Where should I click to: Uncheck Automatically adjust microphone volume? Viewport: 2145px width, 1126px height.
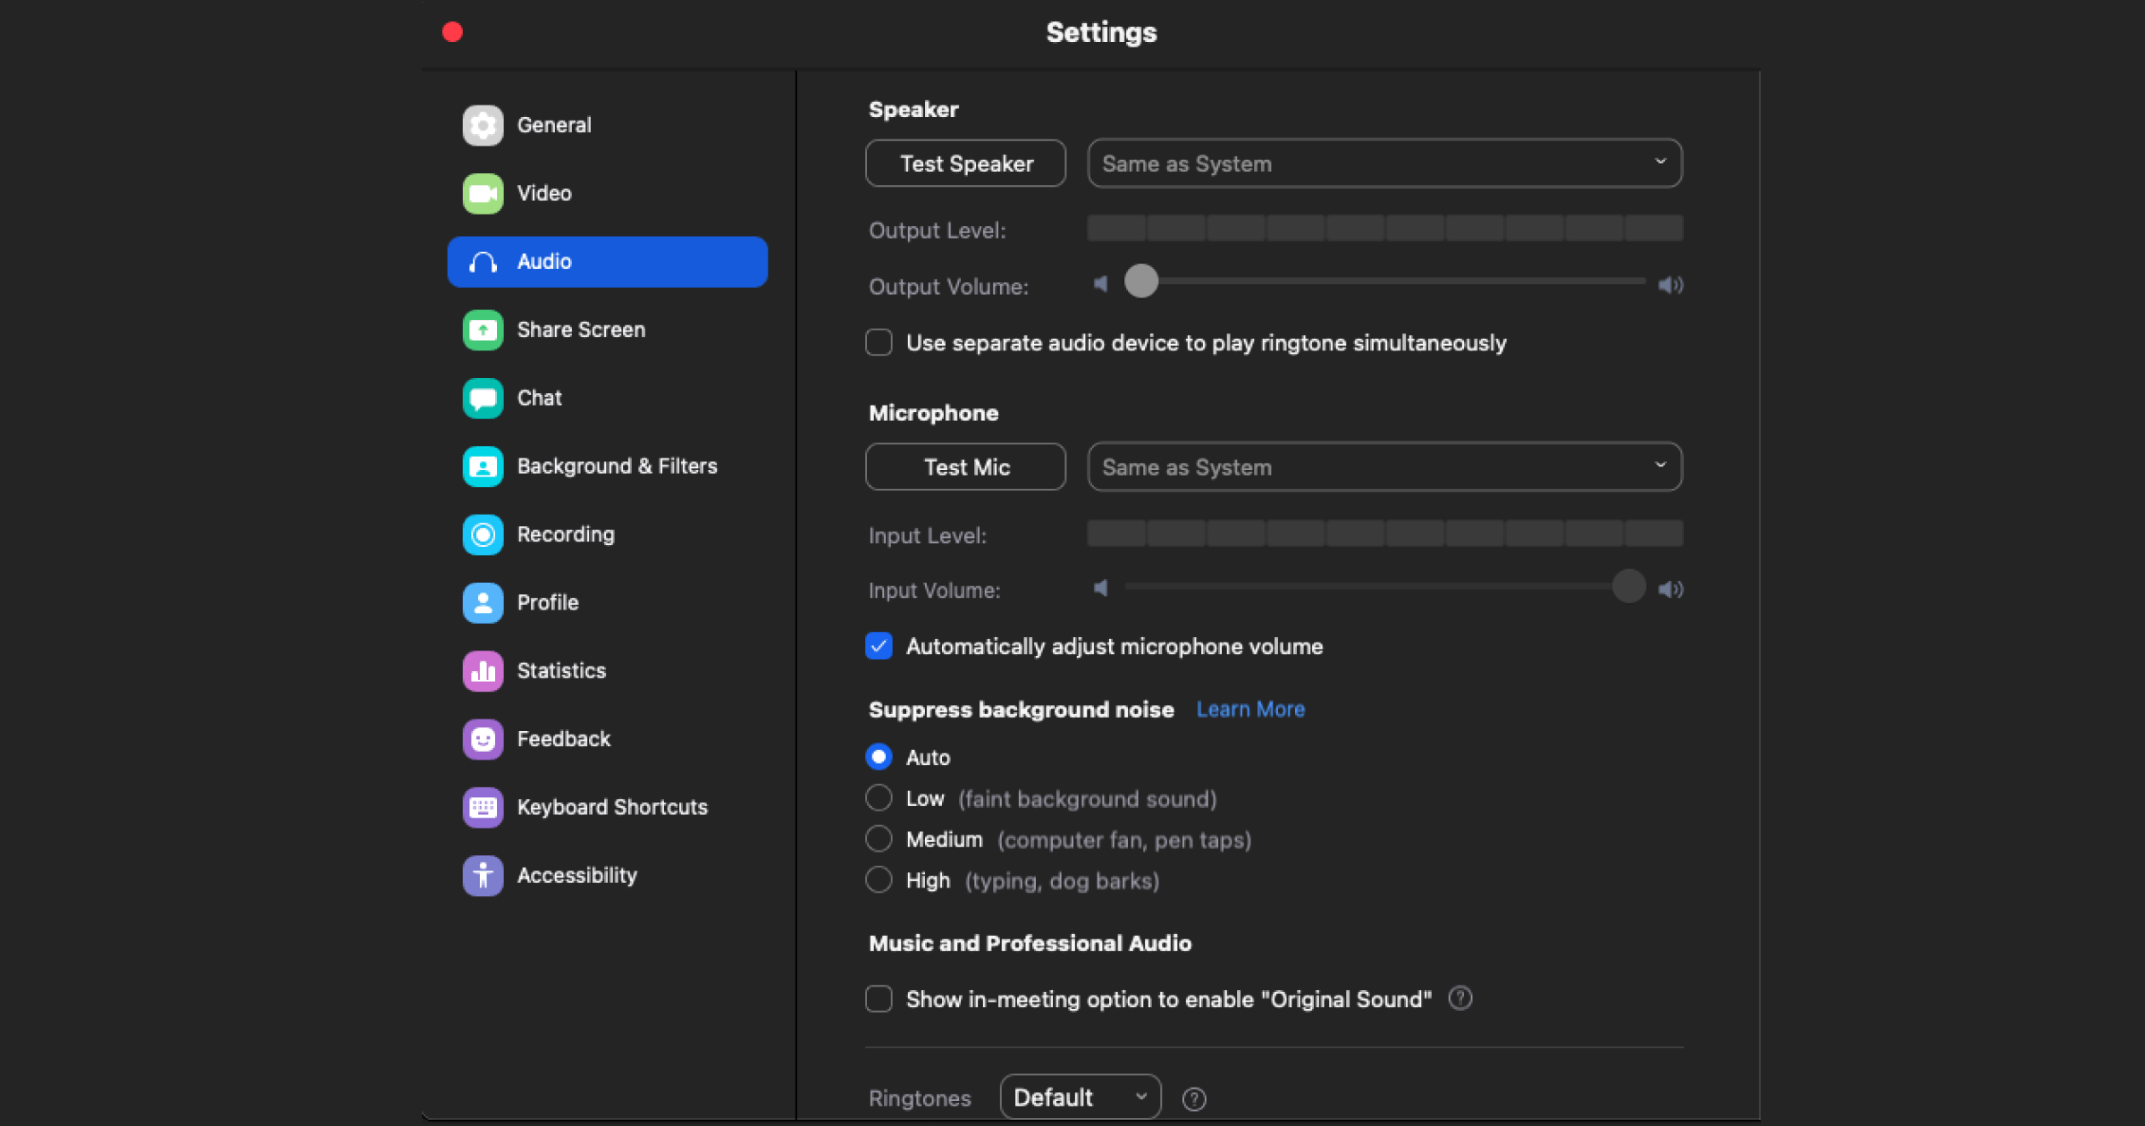point(879,646)
